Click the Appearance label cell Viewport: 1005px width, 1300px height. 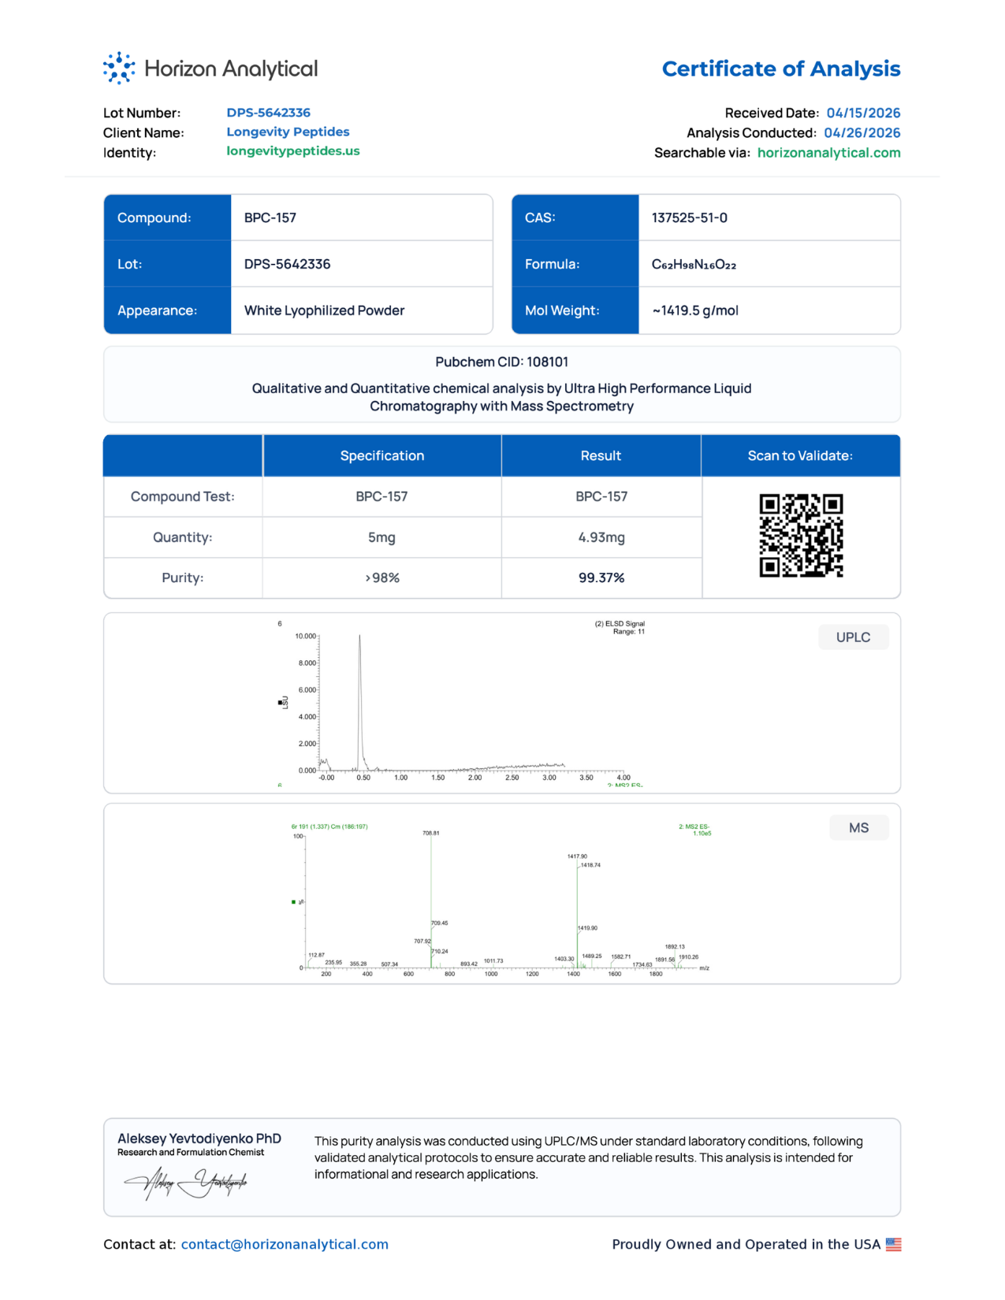167,310
